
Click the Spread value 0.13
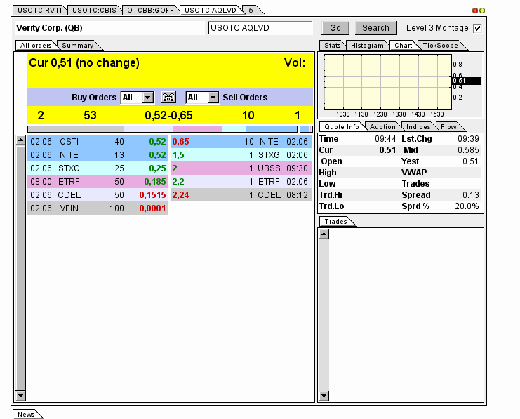point(471,194)
